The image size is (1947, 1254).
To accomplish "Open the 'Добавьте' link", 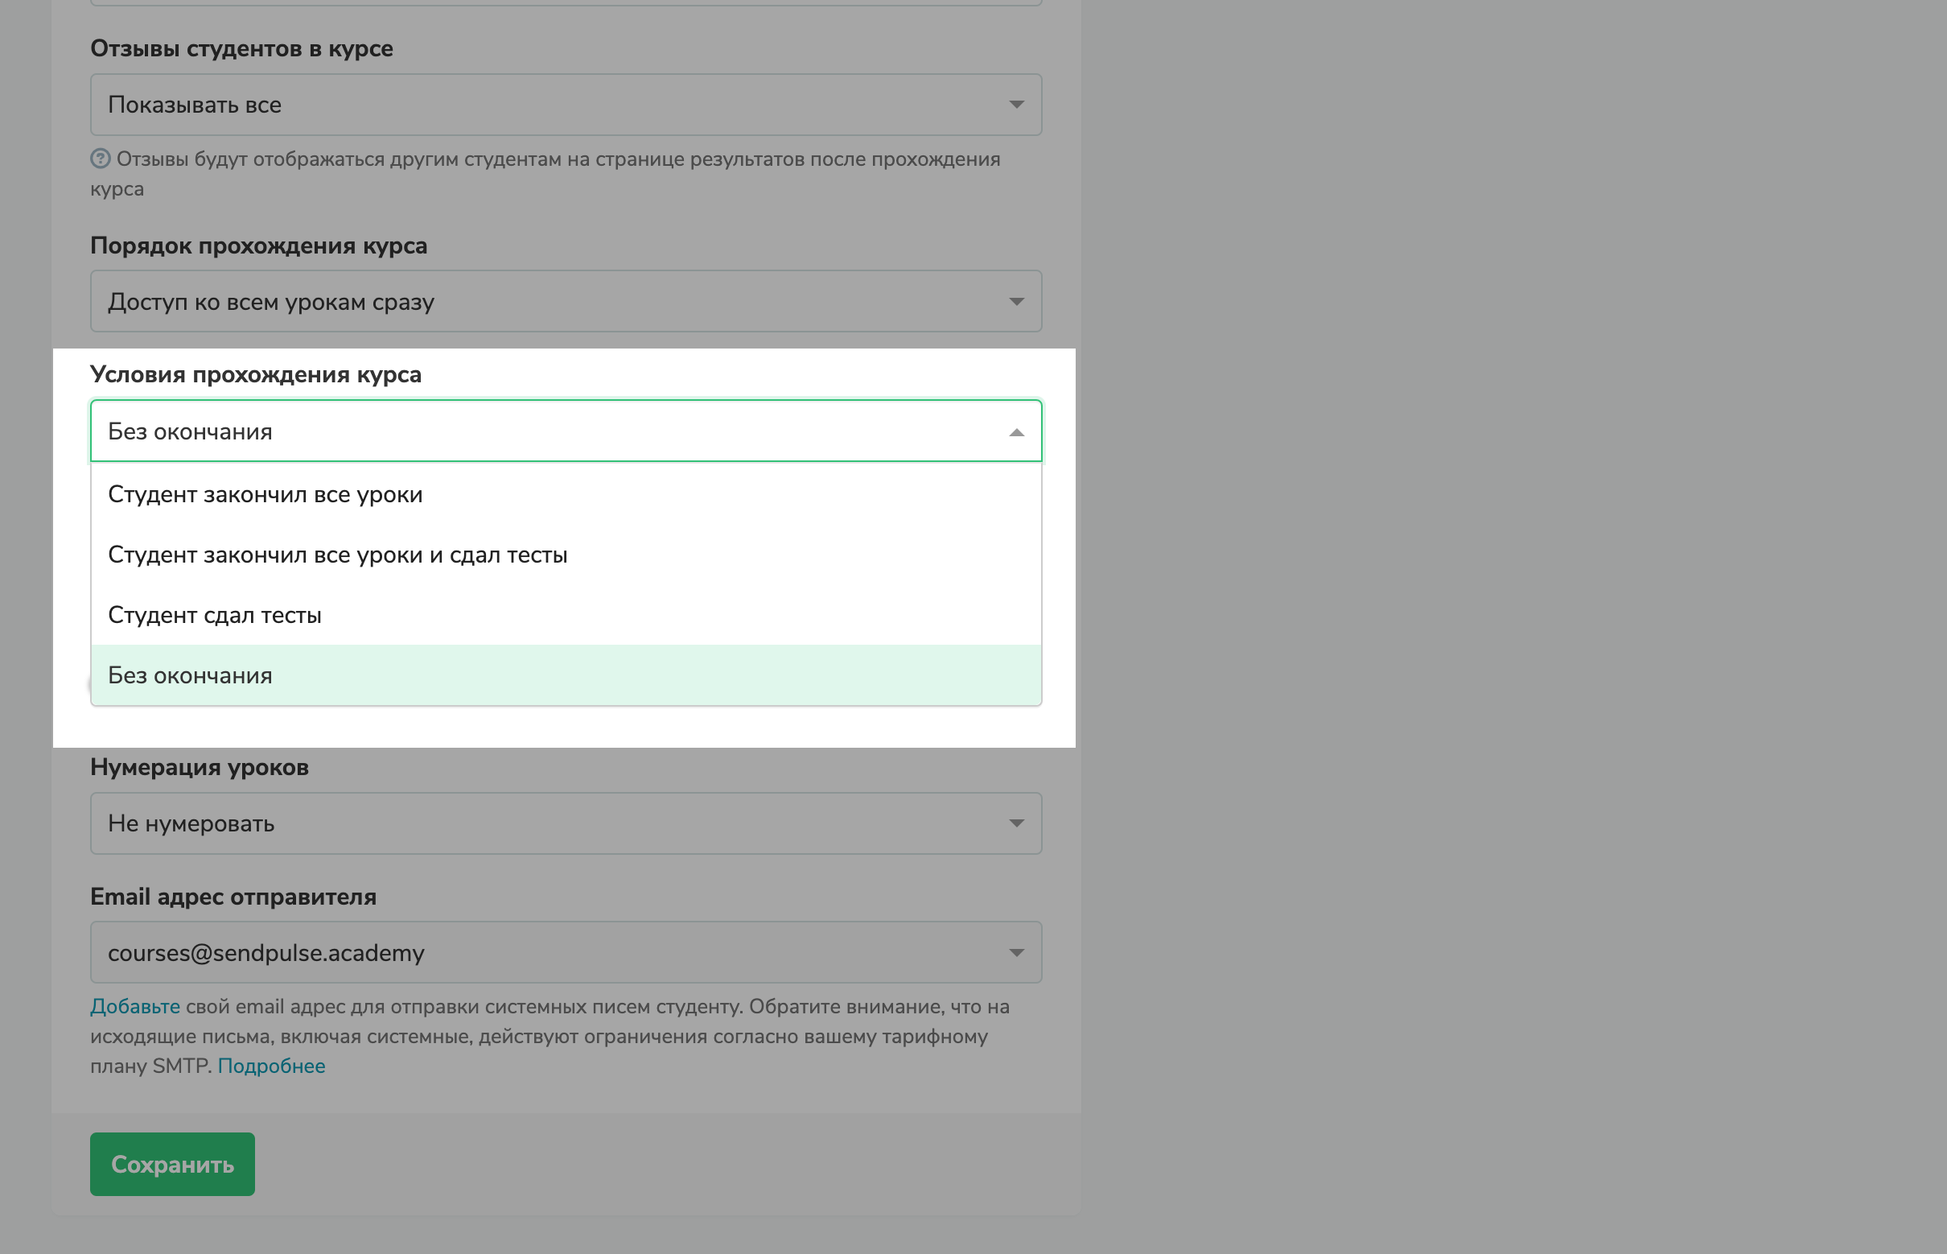I will click(x=135, y=1006).
